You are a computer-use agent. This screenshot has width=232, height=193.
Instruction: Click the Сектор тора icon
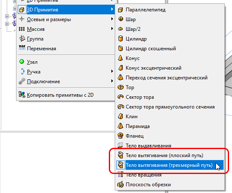121,97
